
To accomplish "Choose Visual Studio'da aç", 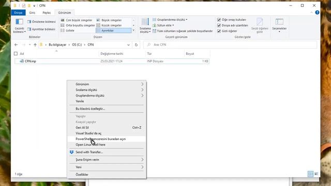I will pos(107,133).
